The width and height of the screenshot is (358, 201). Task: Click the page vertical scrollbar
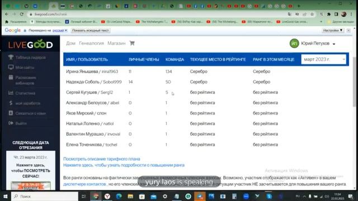pyautogui.click(x=354, y=82)
